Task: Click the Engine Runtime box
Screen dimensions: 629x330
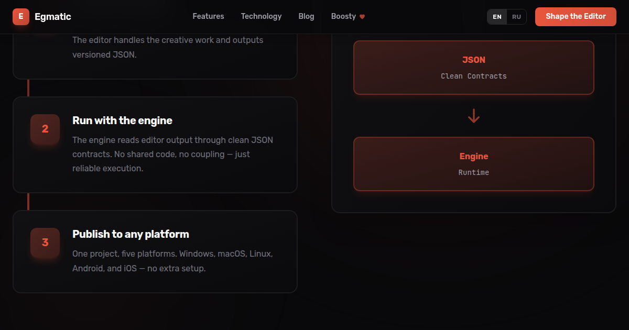Action: 474,164
